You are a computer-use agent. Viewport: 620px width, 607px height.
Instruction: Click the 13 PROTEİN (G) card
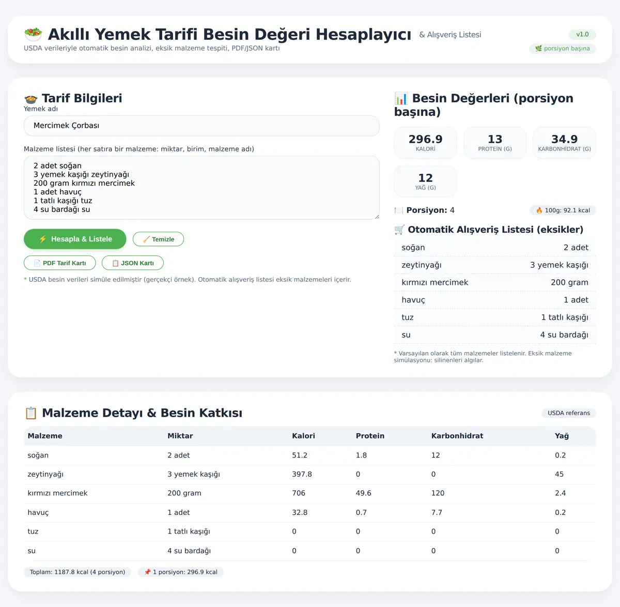click(495, 143)
